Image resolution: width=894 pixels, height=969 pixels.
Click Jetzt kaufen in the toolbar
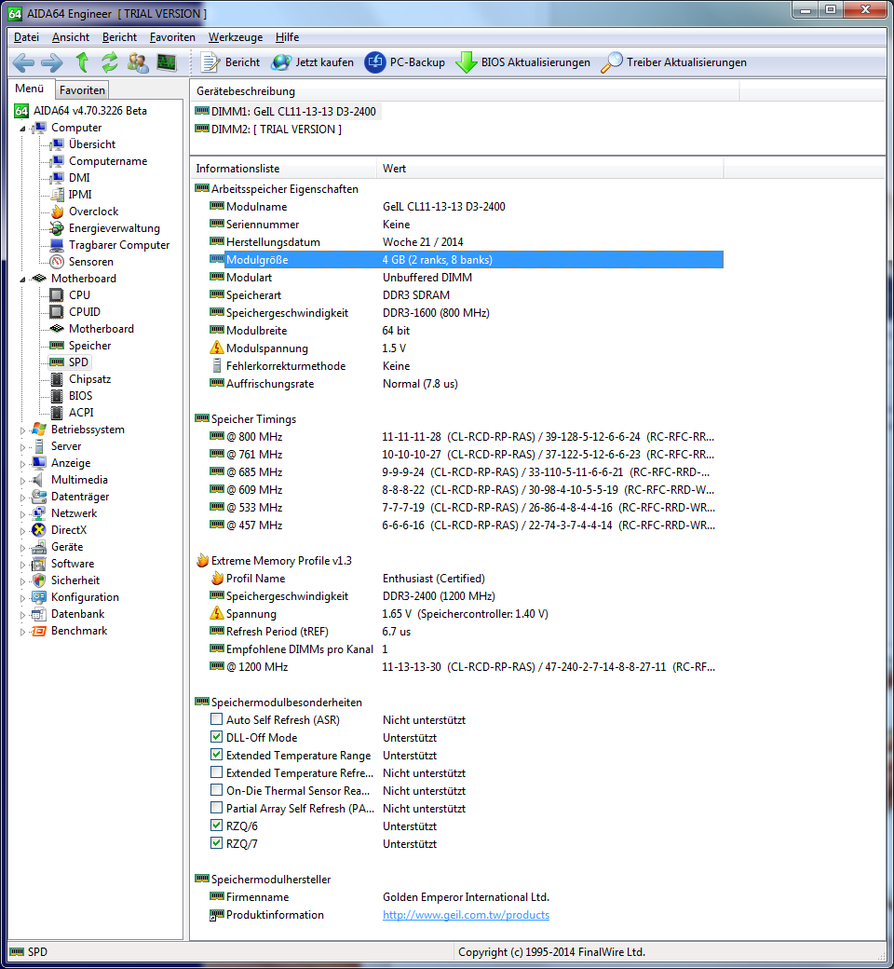coord(313,62)
